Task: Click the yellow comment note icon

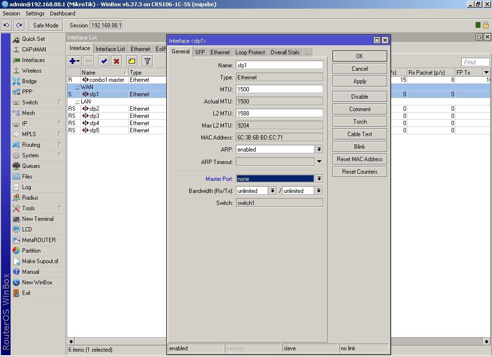Action: point(132,61)
